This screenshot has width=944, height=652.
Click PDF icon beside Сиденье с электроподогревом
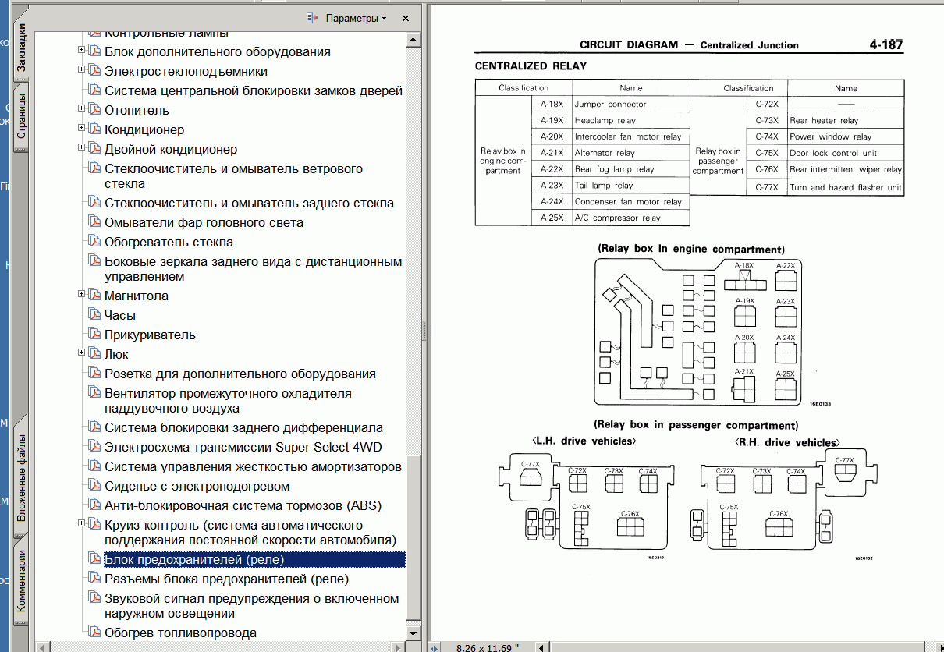coord(94,486)
